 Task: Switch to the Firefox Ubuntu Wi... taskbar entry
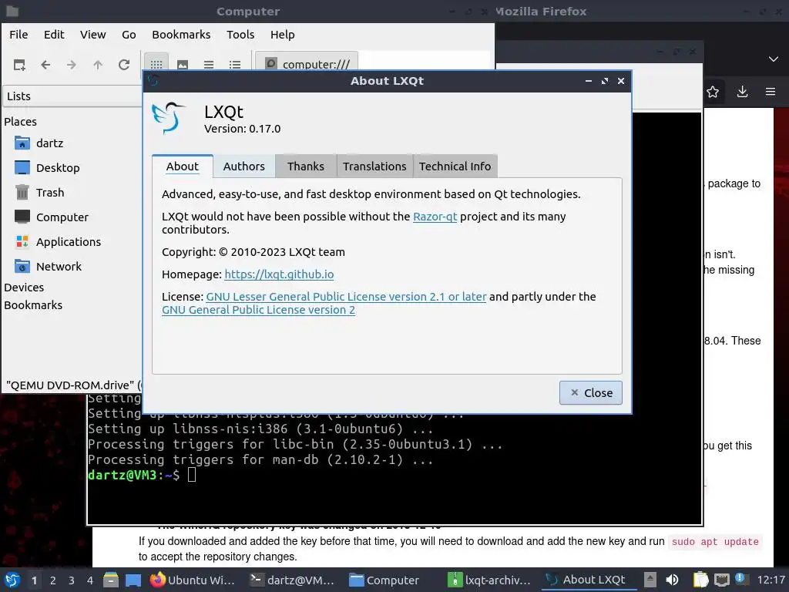pyautogui.click(x=192, y=580)
